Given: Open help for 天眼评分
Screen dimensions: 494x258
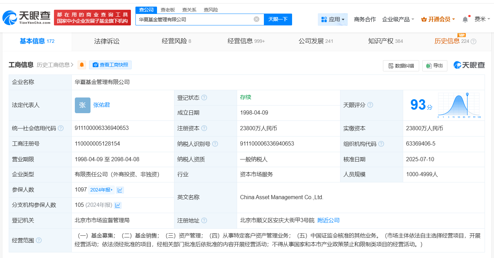Looking at the screenshot, I should 370,105.
